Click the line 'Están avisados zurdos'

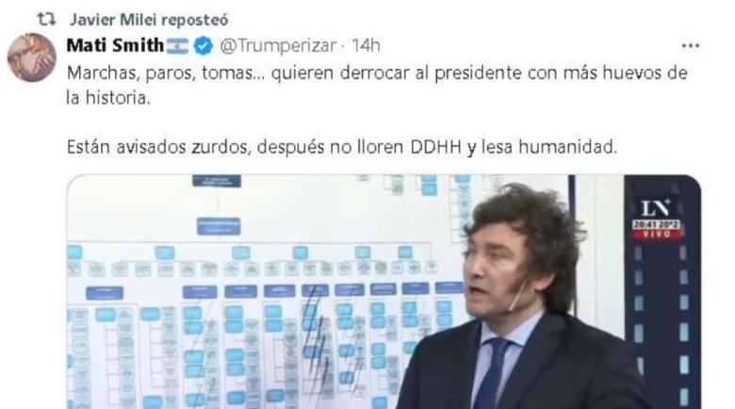tap(342, 147)
